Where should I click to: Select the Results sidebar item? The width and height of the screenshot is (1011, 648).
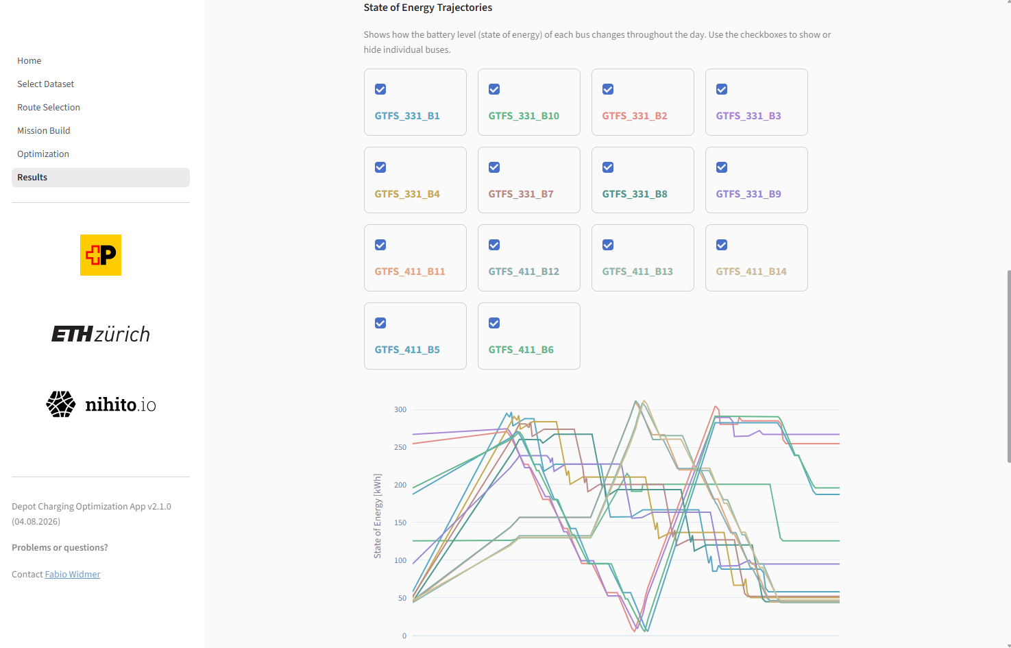(x=101, y=178)
